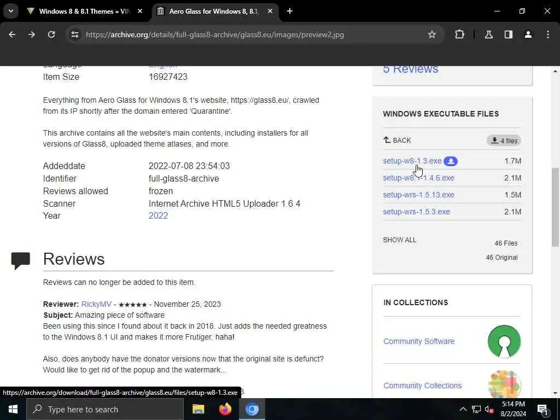Screen dimensions: 560x420
Task: Open the Chrome Labs flask icon
Action: pyautogui.click(x=488, y=34)
